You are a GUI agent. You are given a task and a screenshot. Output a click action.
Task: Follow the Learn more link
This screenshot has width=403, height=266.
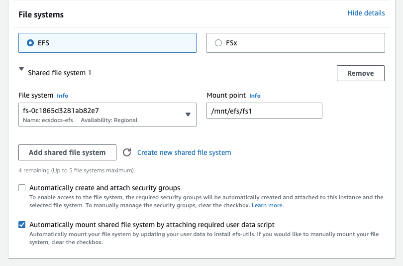click(x=267, y=205)
